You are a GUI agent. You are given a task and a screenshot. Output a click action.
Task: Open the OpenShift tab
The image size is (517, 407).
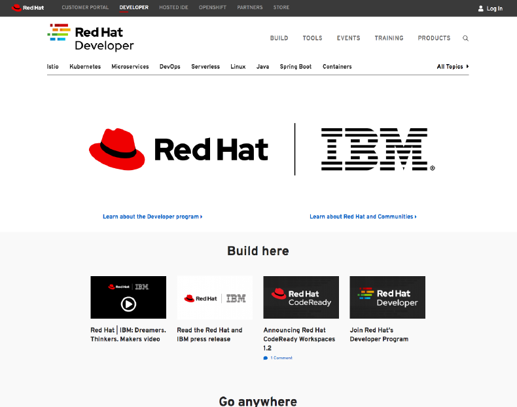(x=212, y=7)
